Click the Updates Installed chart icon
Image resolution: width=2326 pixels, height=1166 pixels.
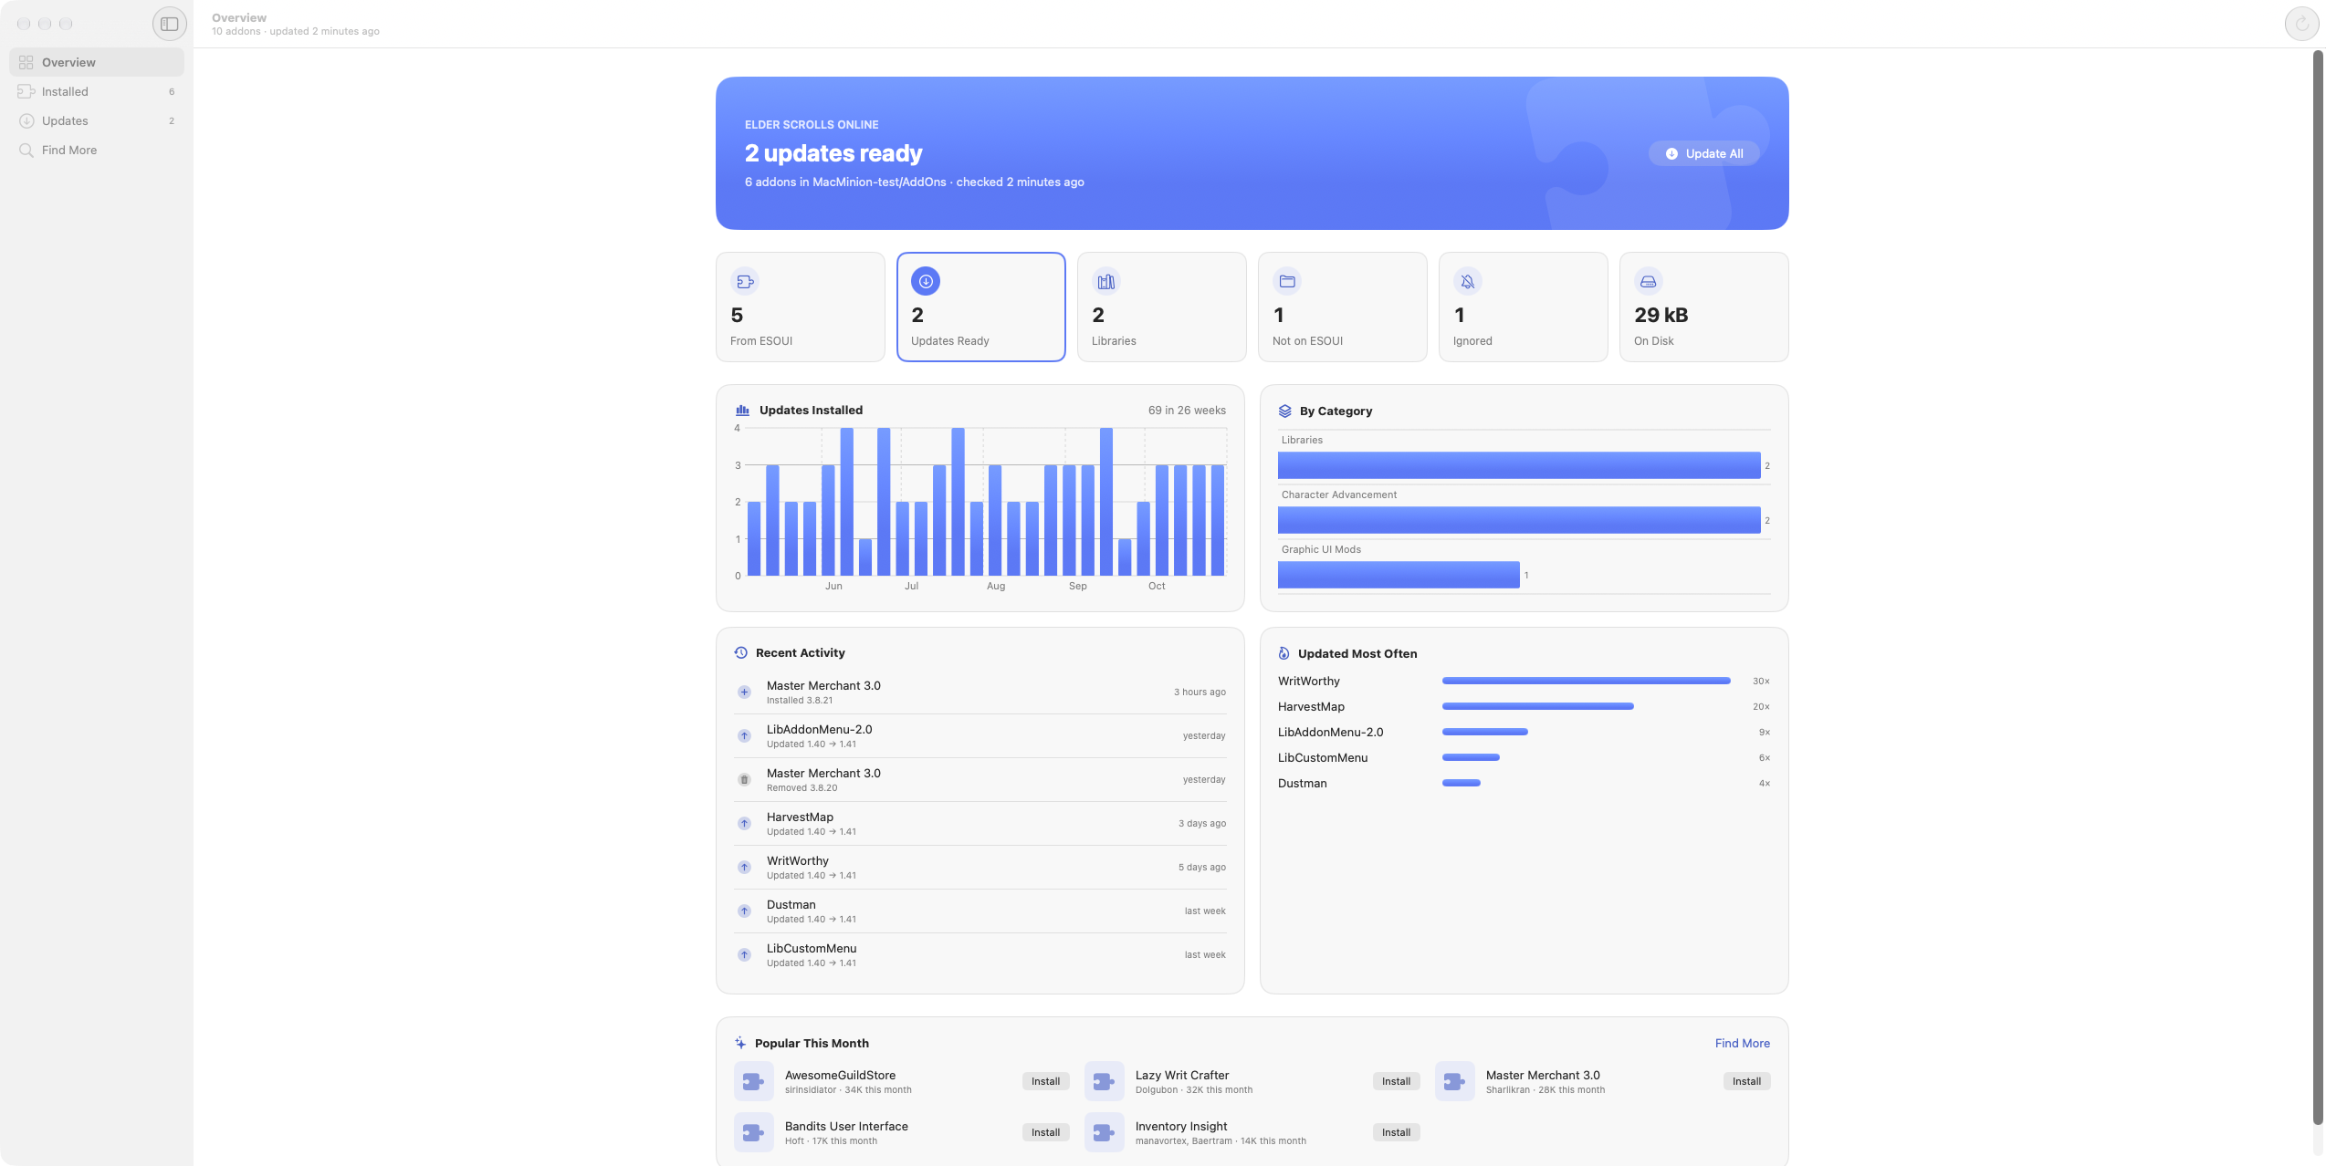[742, 411]
